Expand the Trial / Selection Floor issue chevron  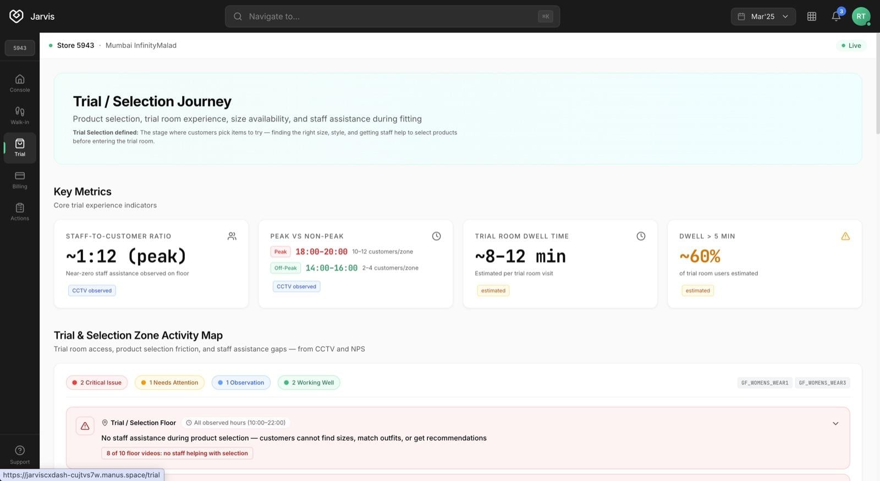pos(835,423)
